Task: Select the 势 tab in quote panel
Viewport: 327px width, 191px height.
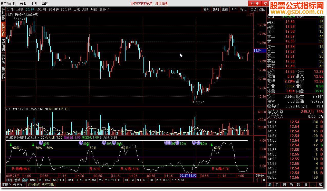Action: pyautogui.click(x=292, y=184)
